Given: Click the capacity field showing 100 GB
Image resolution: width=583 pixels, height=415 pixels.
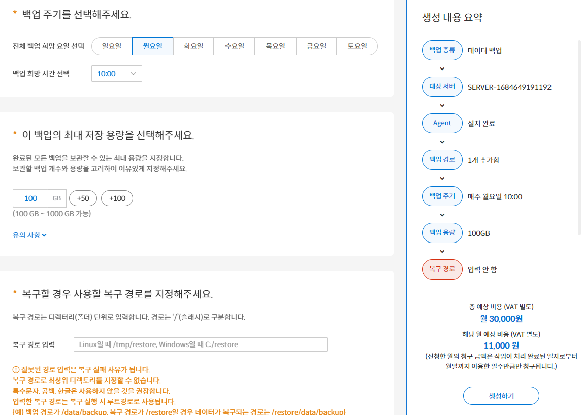Looking at the screenshot, I should [40, 198].
